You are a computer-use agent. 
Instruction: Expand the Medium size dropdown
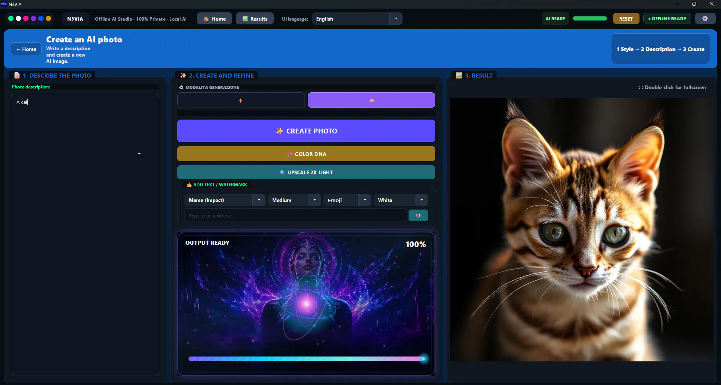(x=294, y=200)
